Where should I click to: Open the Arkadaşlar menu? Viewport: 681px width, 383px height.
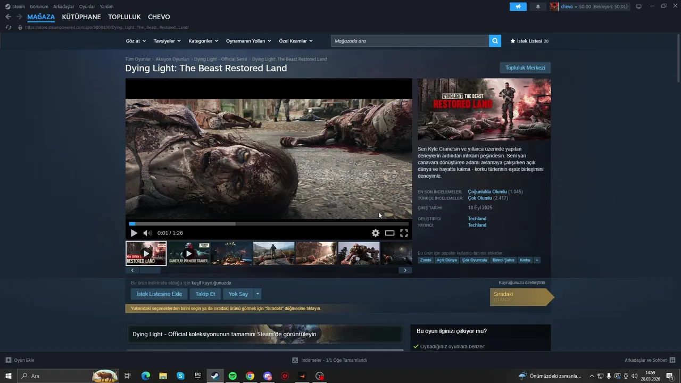64,6
